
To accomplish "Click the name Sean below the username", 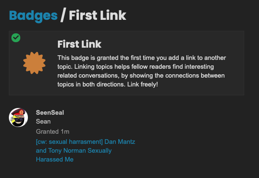I will [44, 121].
